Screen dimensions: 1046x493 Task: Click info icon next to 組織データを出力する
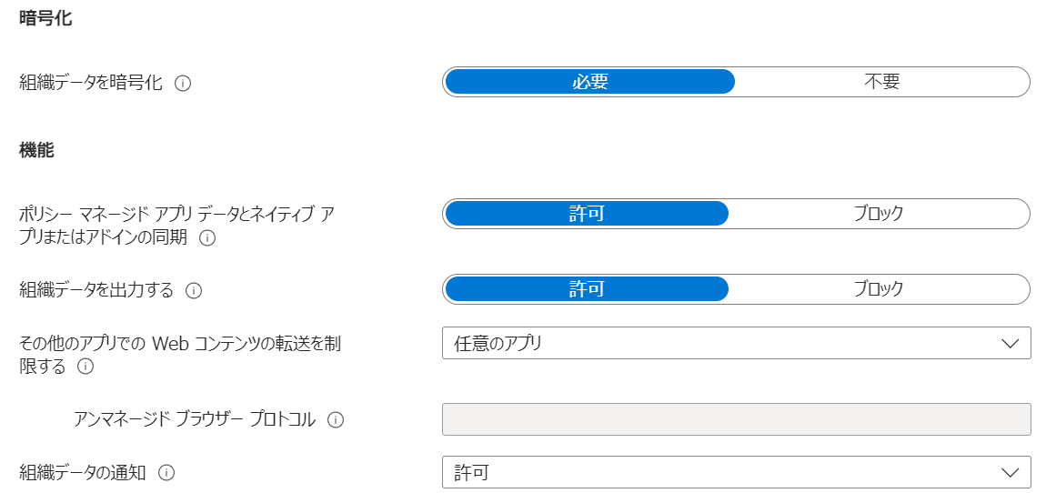(x=194, y=291)
